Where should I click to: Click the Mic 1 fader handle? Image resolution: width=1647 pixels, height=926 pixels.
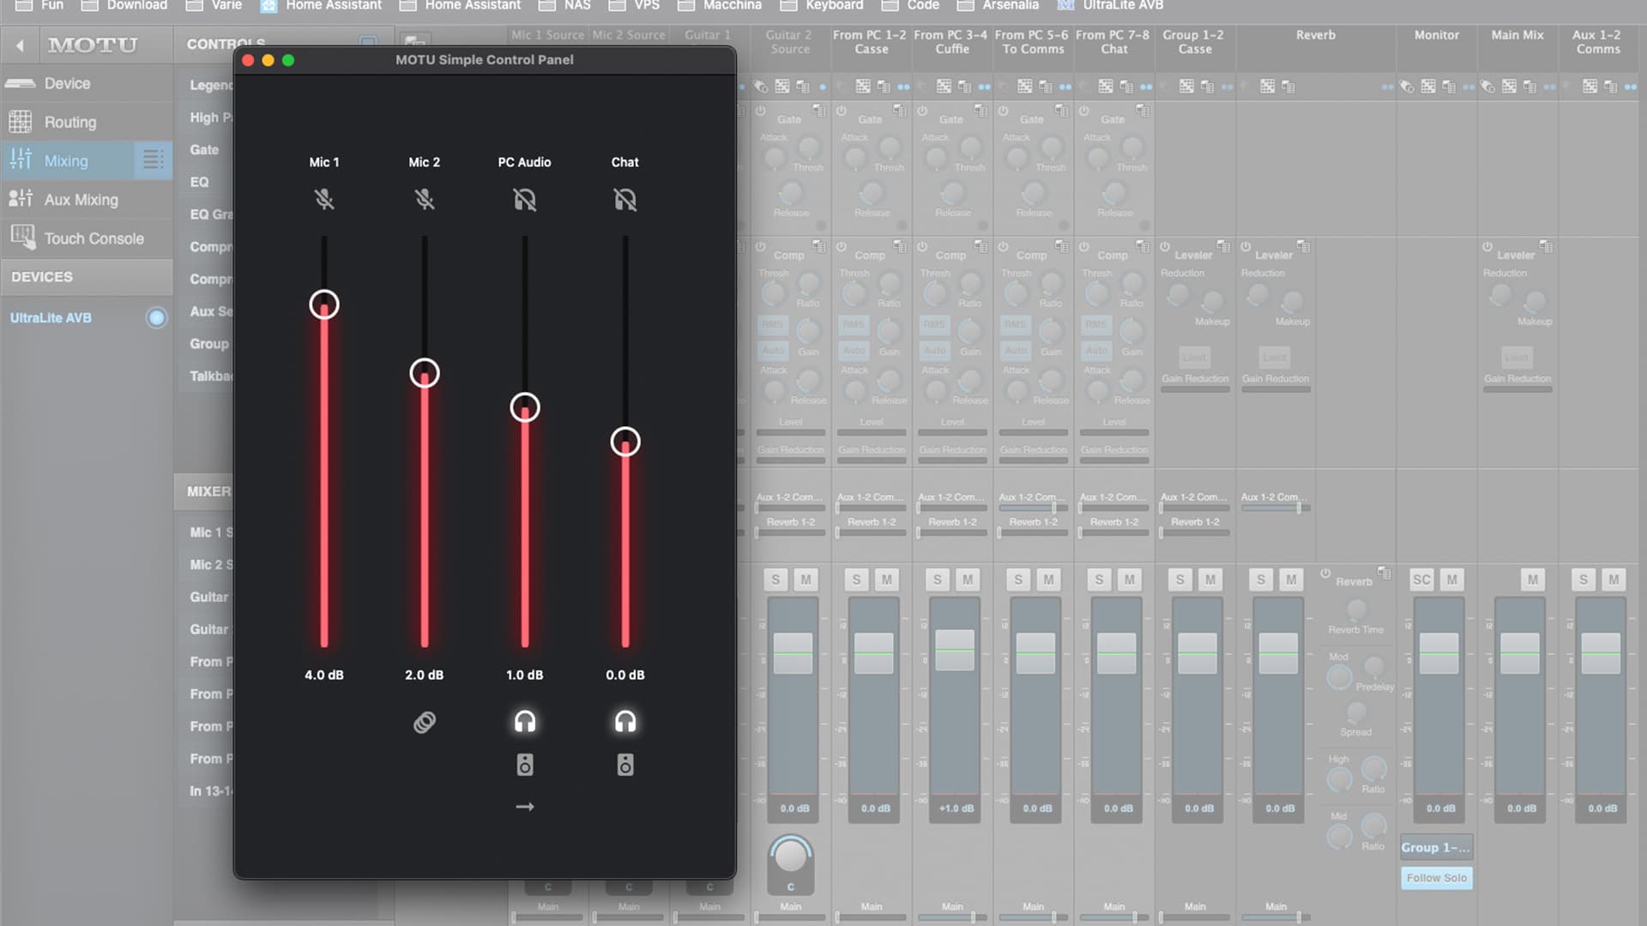pos(324,305)
